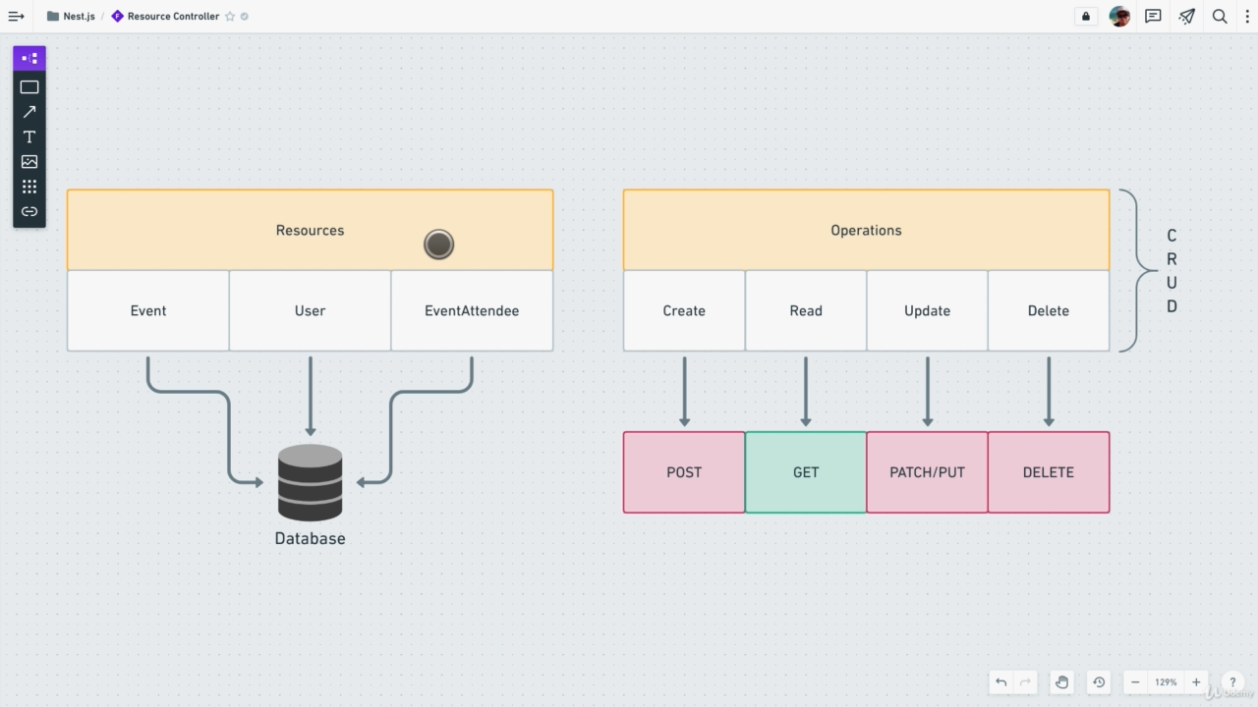This screenshot has height=707, width=1258.
Task: Open the version history icon
Action: click(1099, 681)
